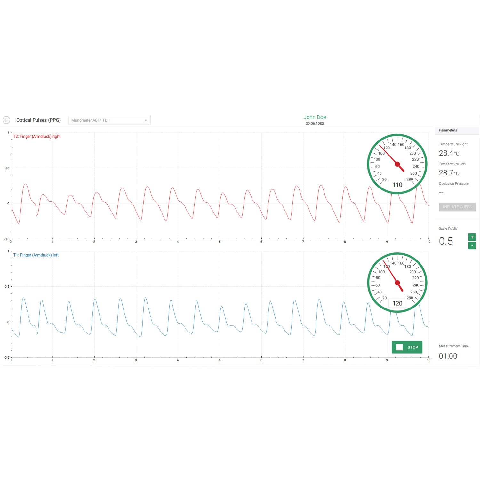Open the Manometer ABI / TBI dropdown
480x480 pixels.
[x=109, y=120]
